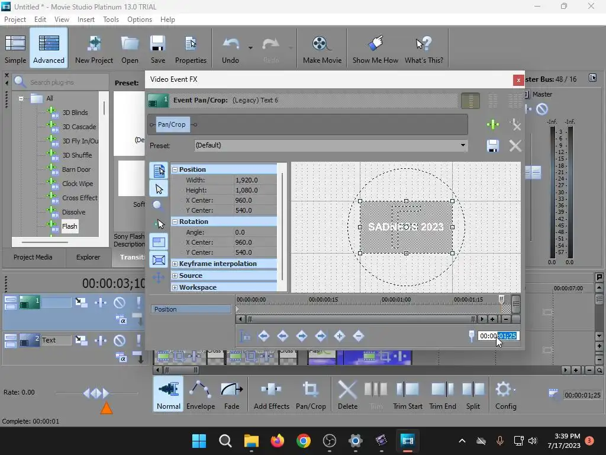
Task: Click the Create Keyframe plus diamond button
Action: (339, 336)
